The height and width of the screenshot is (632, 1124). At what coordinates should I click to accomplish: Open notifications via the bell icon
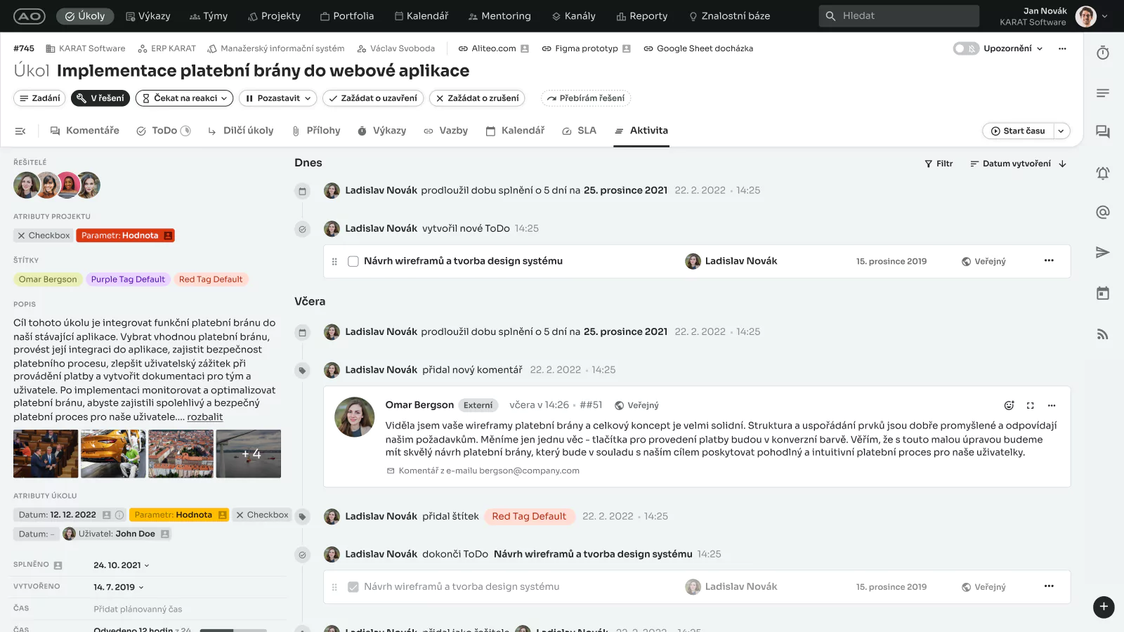point(1102,173)
